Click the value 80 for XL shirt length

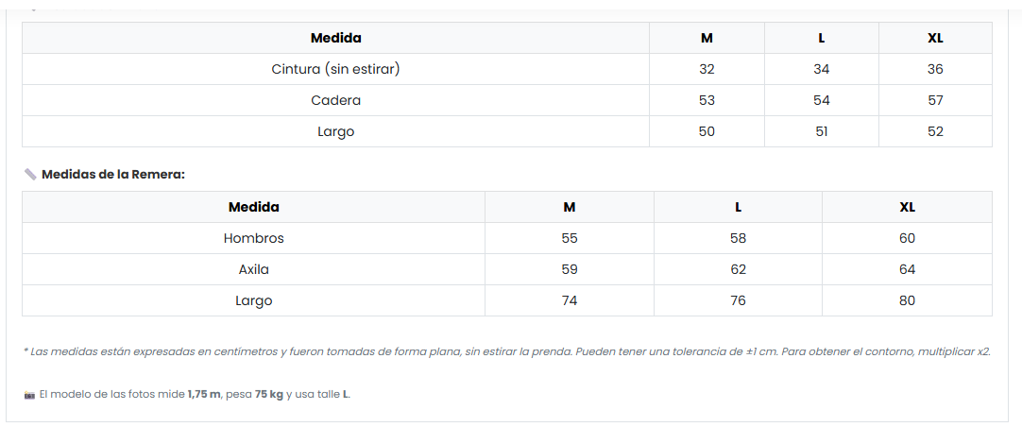click(x=907, y=300)
